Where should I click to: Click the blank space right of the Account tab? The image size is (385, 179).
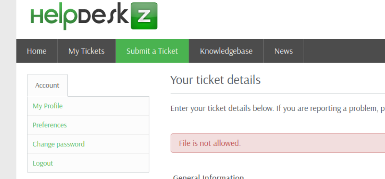[x=108, y=85]
